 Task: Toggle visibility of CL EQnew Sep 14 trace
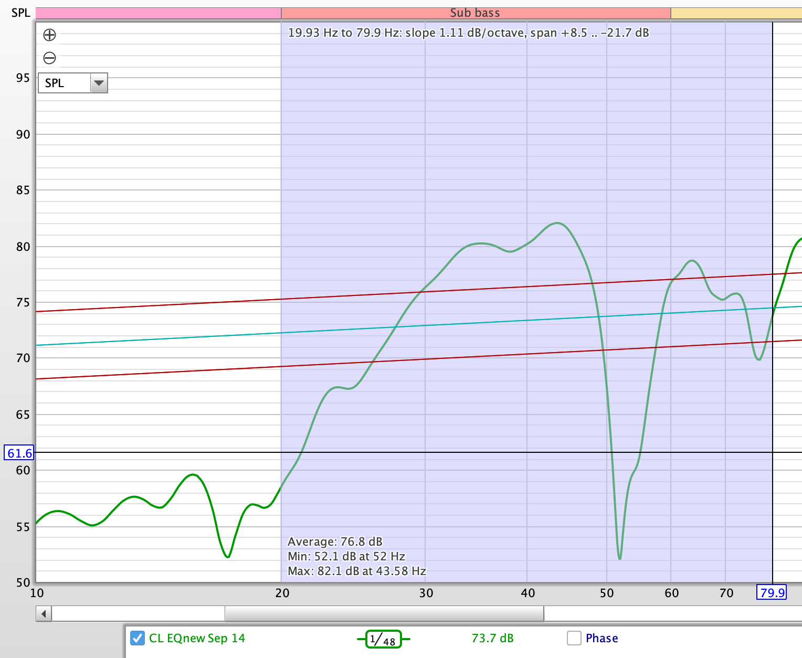137,638
